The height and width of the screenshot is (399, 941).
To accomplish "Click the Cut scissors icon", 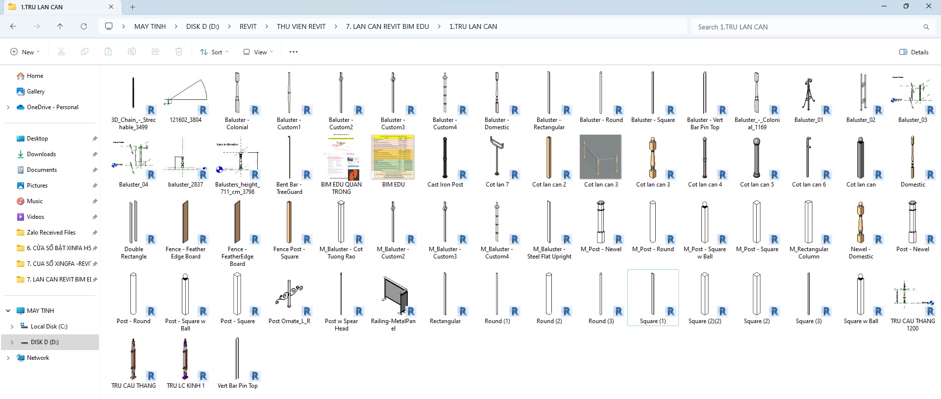I will tap(61, 52).
